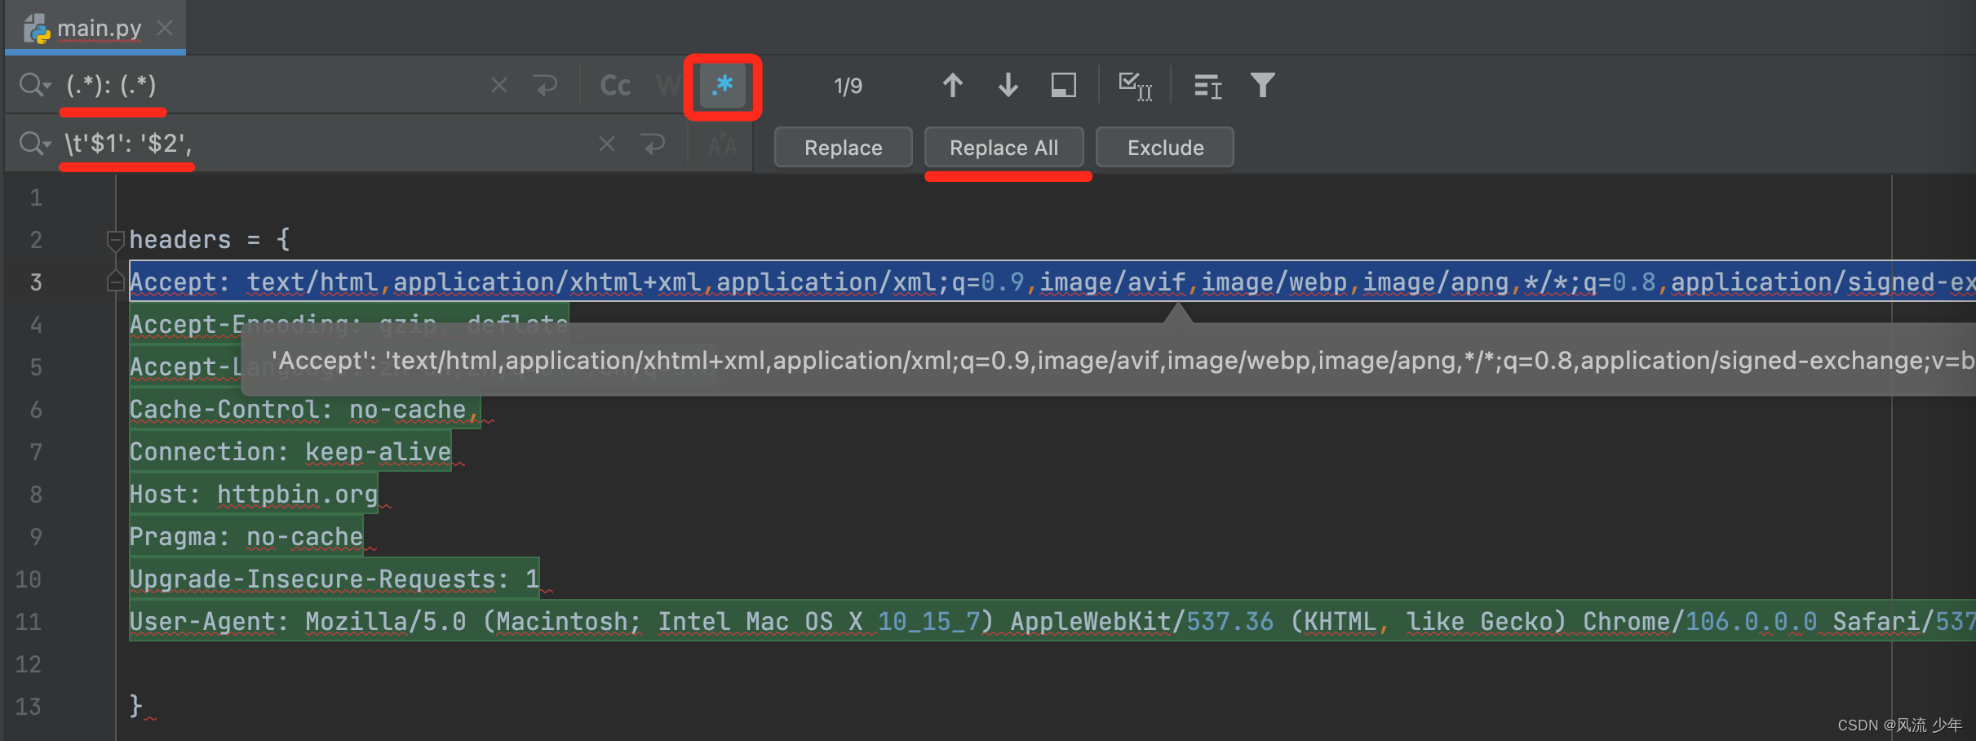The height and width of the screenshot is (741, 1976).
Task: Click the 'Connection: keep-alive' line
Action: (x=290, y=452)
